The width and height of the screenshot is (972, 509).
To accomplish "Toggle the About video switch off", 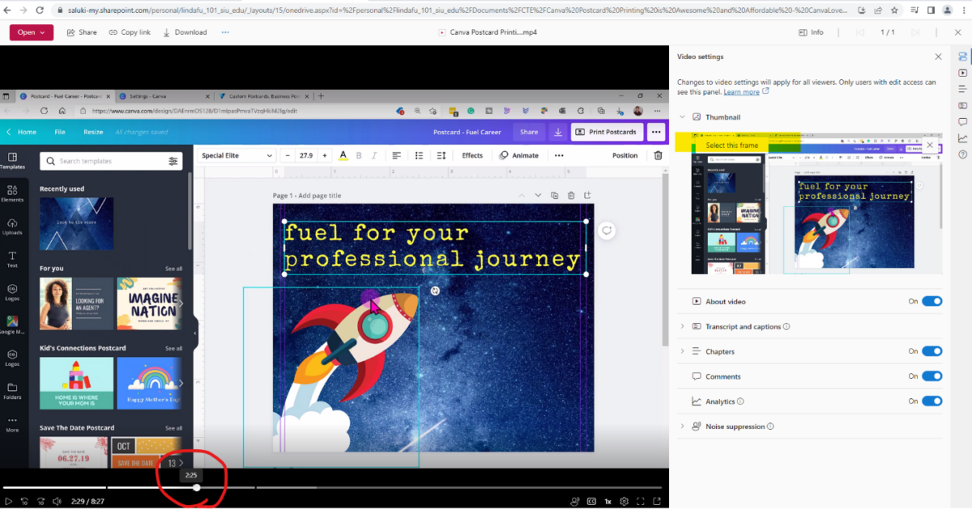I will (x=932, y=300).
